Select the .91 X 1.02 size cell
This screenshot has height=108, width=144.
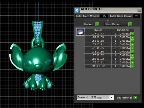tap(98, 66)
